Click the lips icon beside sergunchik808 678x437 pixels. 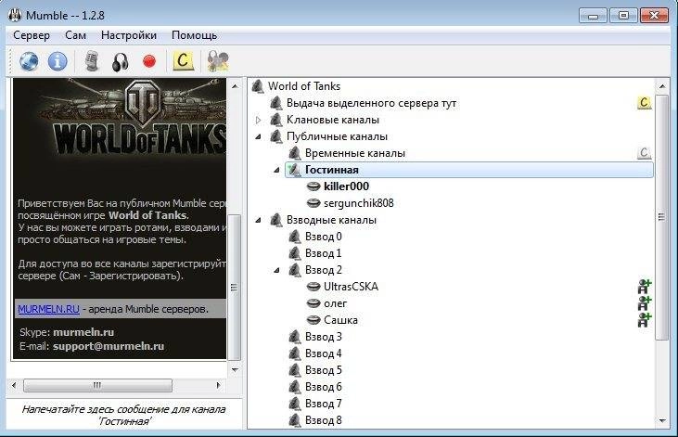click(x=313, y=203)
